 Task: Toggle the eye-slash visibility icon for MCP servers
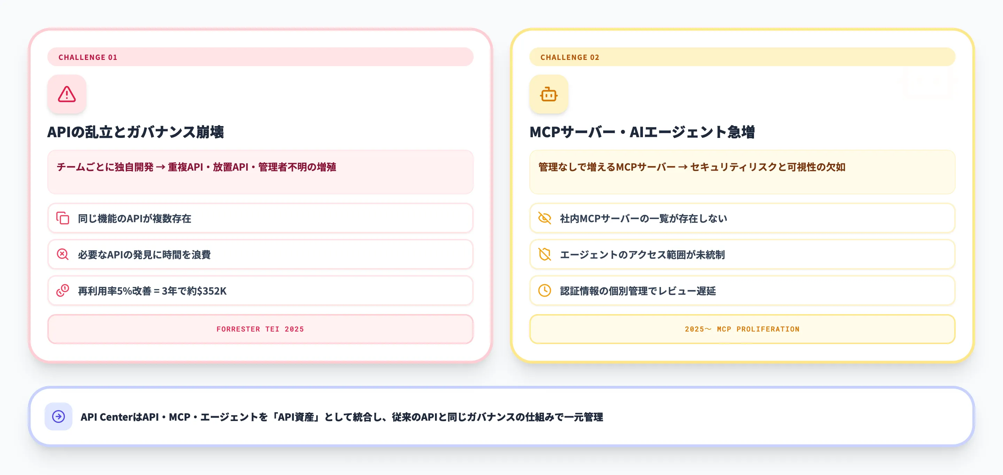pos(545,218)
